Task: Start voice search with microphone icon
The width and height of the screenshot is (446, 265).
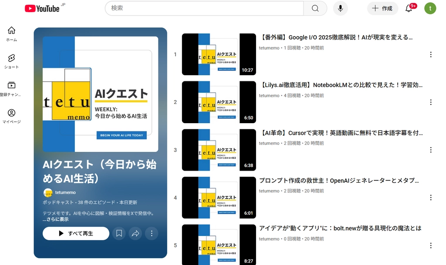Action: (340, 8)
